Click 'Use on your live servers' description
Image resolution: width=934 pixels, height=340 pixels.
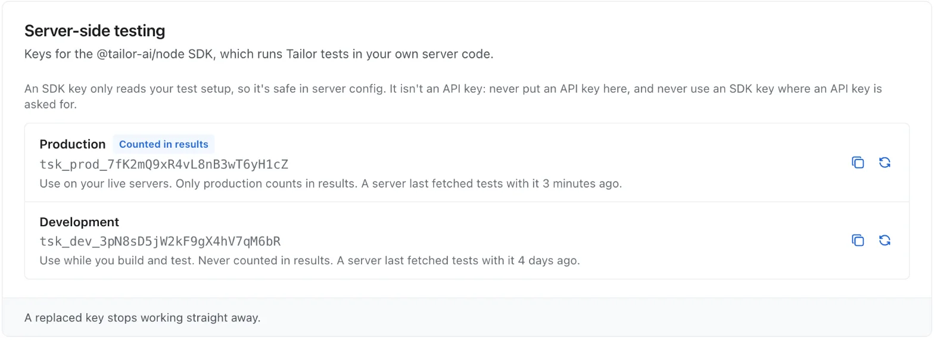(x=331, y=183)
